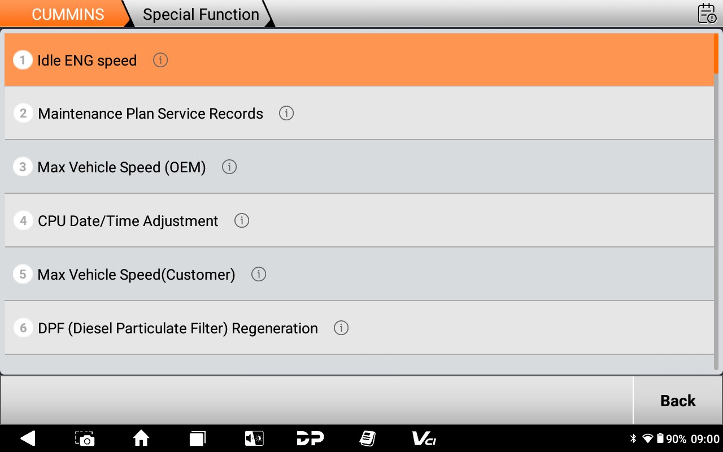Viewport: 723px width, 452px height.
Task: Go to Android home screen
Action: pos(141,438)
